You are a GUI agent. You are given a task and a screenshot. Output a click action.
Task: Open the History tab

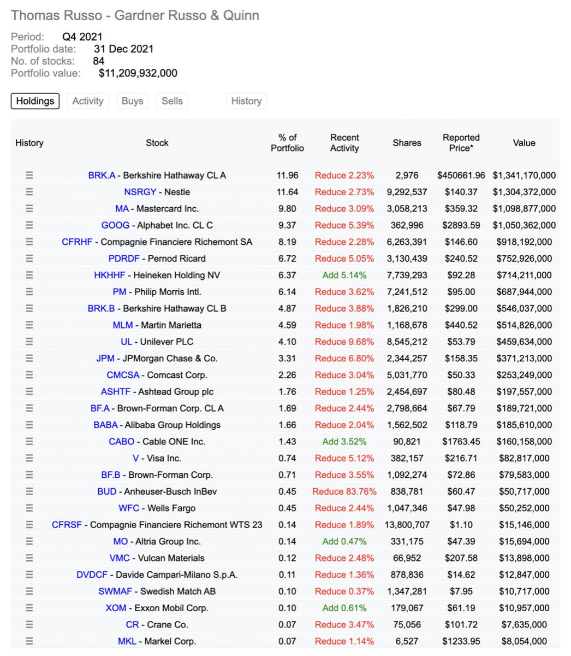coord(246,101)
